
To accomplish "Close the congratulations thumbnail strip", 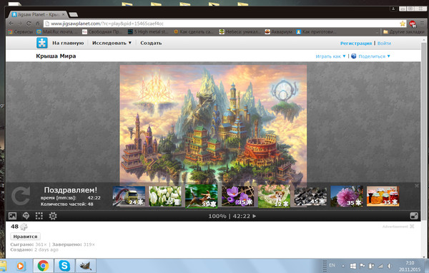I will coord(416,186).
